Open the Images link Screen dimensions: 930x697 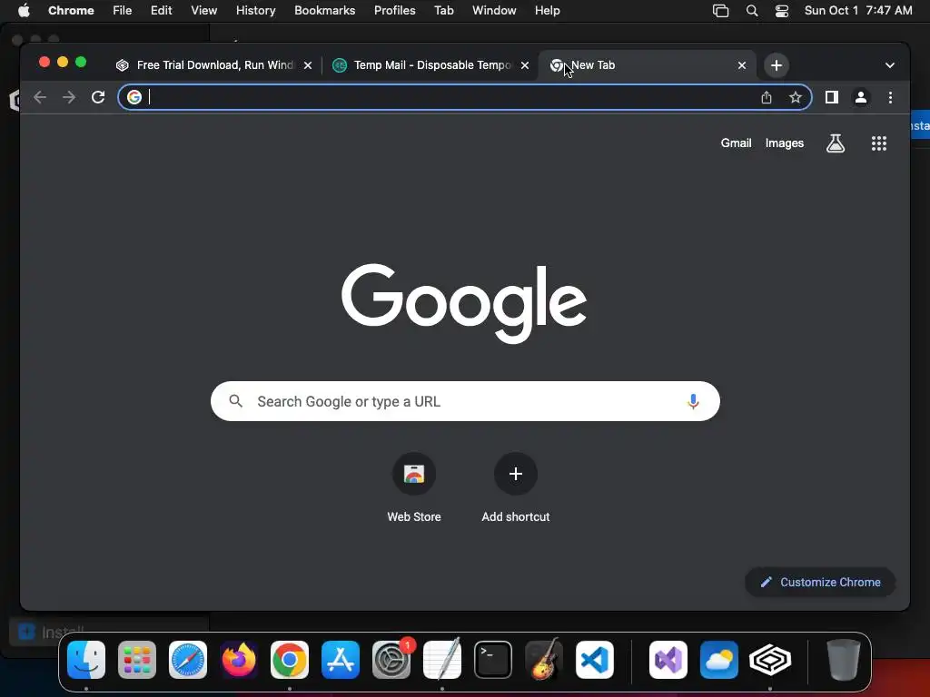[784, 142]
